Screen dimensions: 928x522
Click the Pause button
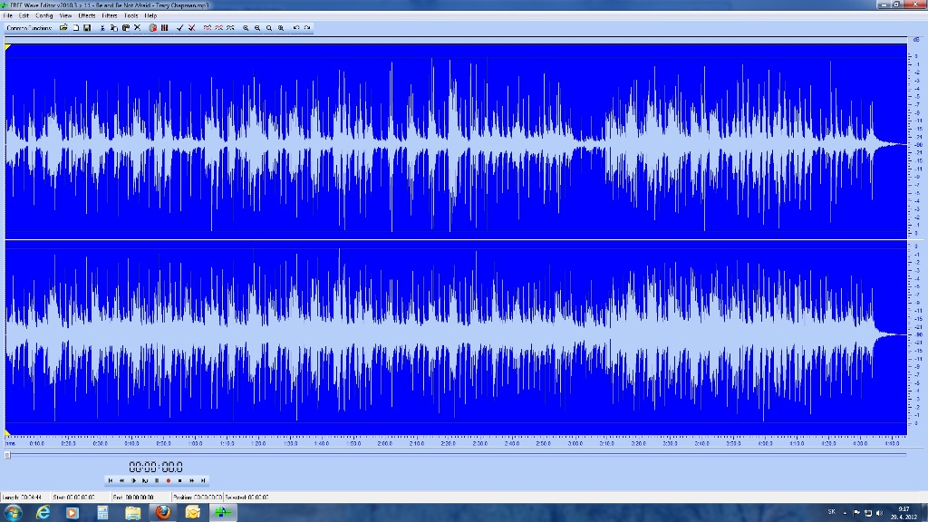tap(157, 480)
